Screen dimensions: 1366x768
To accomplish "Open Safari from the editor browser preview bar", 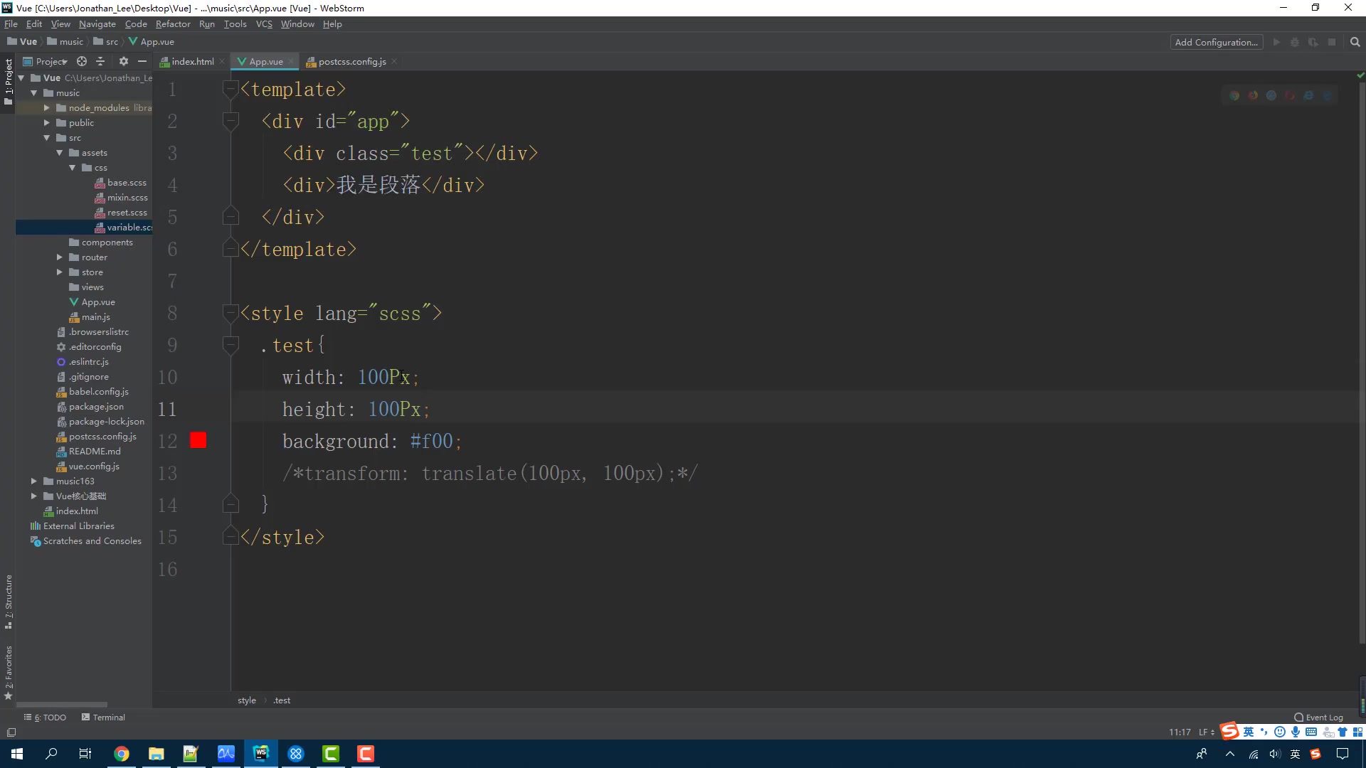I will pos(1271,95).
